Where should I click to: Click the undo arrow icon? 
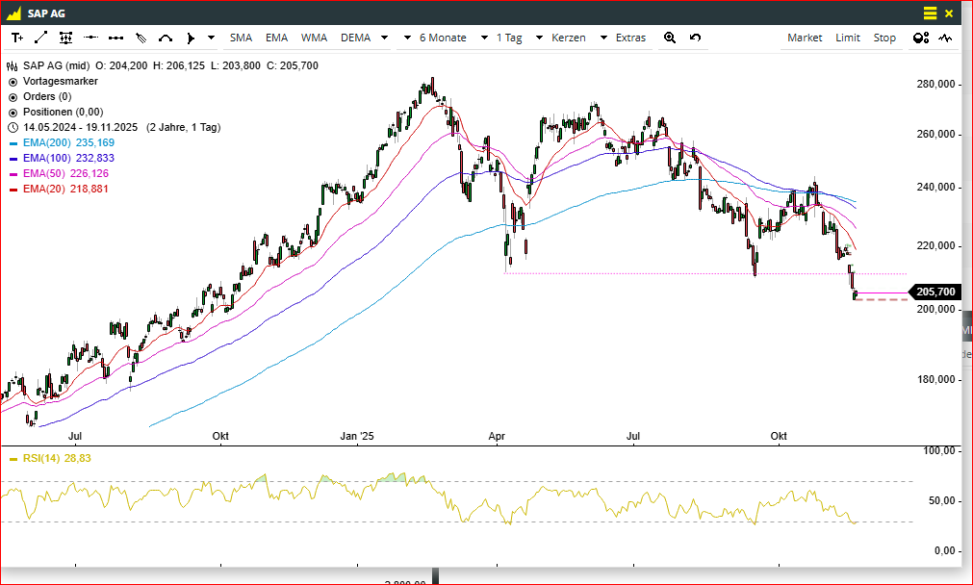coord(695,38)
